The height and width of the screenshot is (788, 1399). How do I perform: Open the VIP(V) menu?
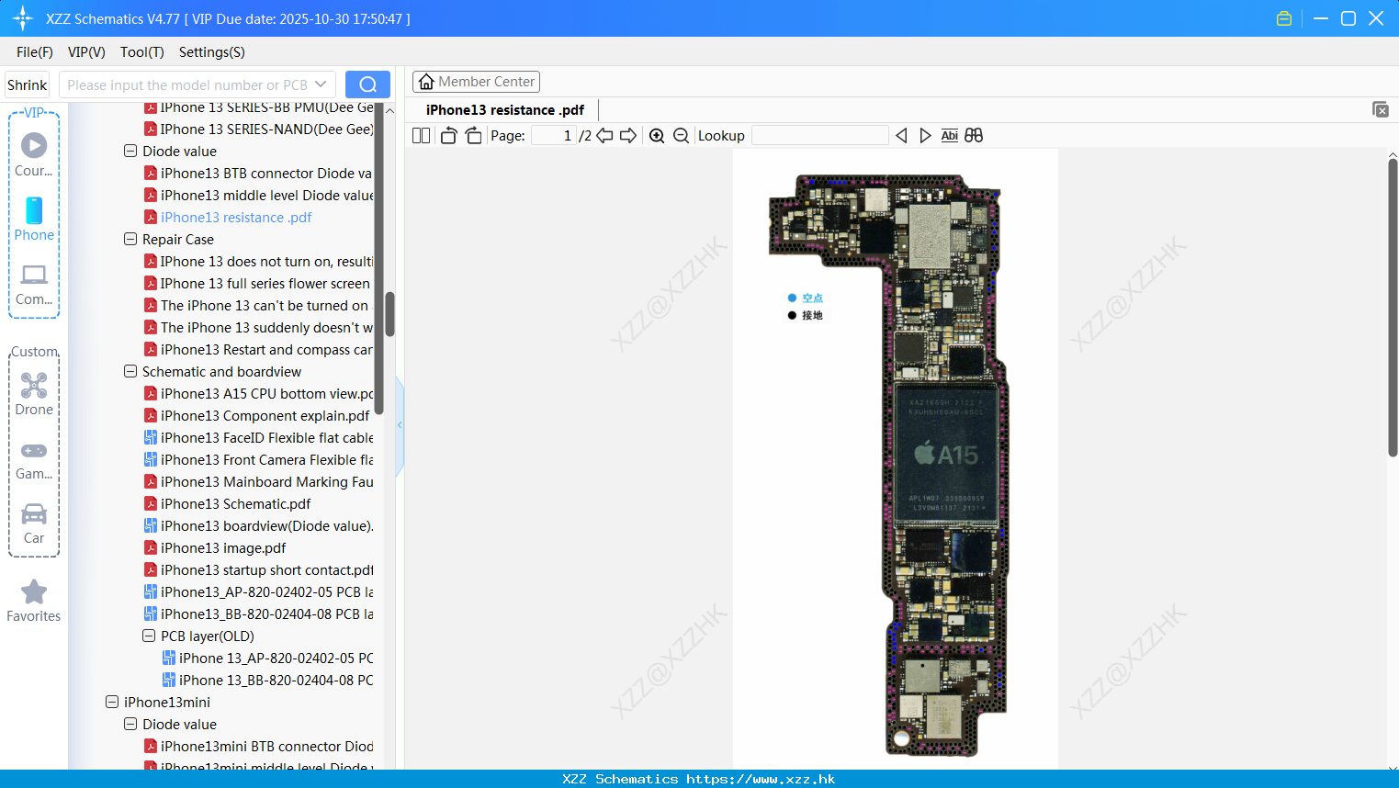click(86, 52)
